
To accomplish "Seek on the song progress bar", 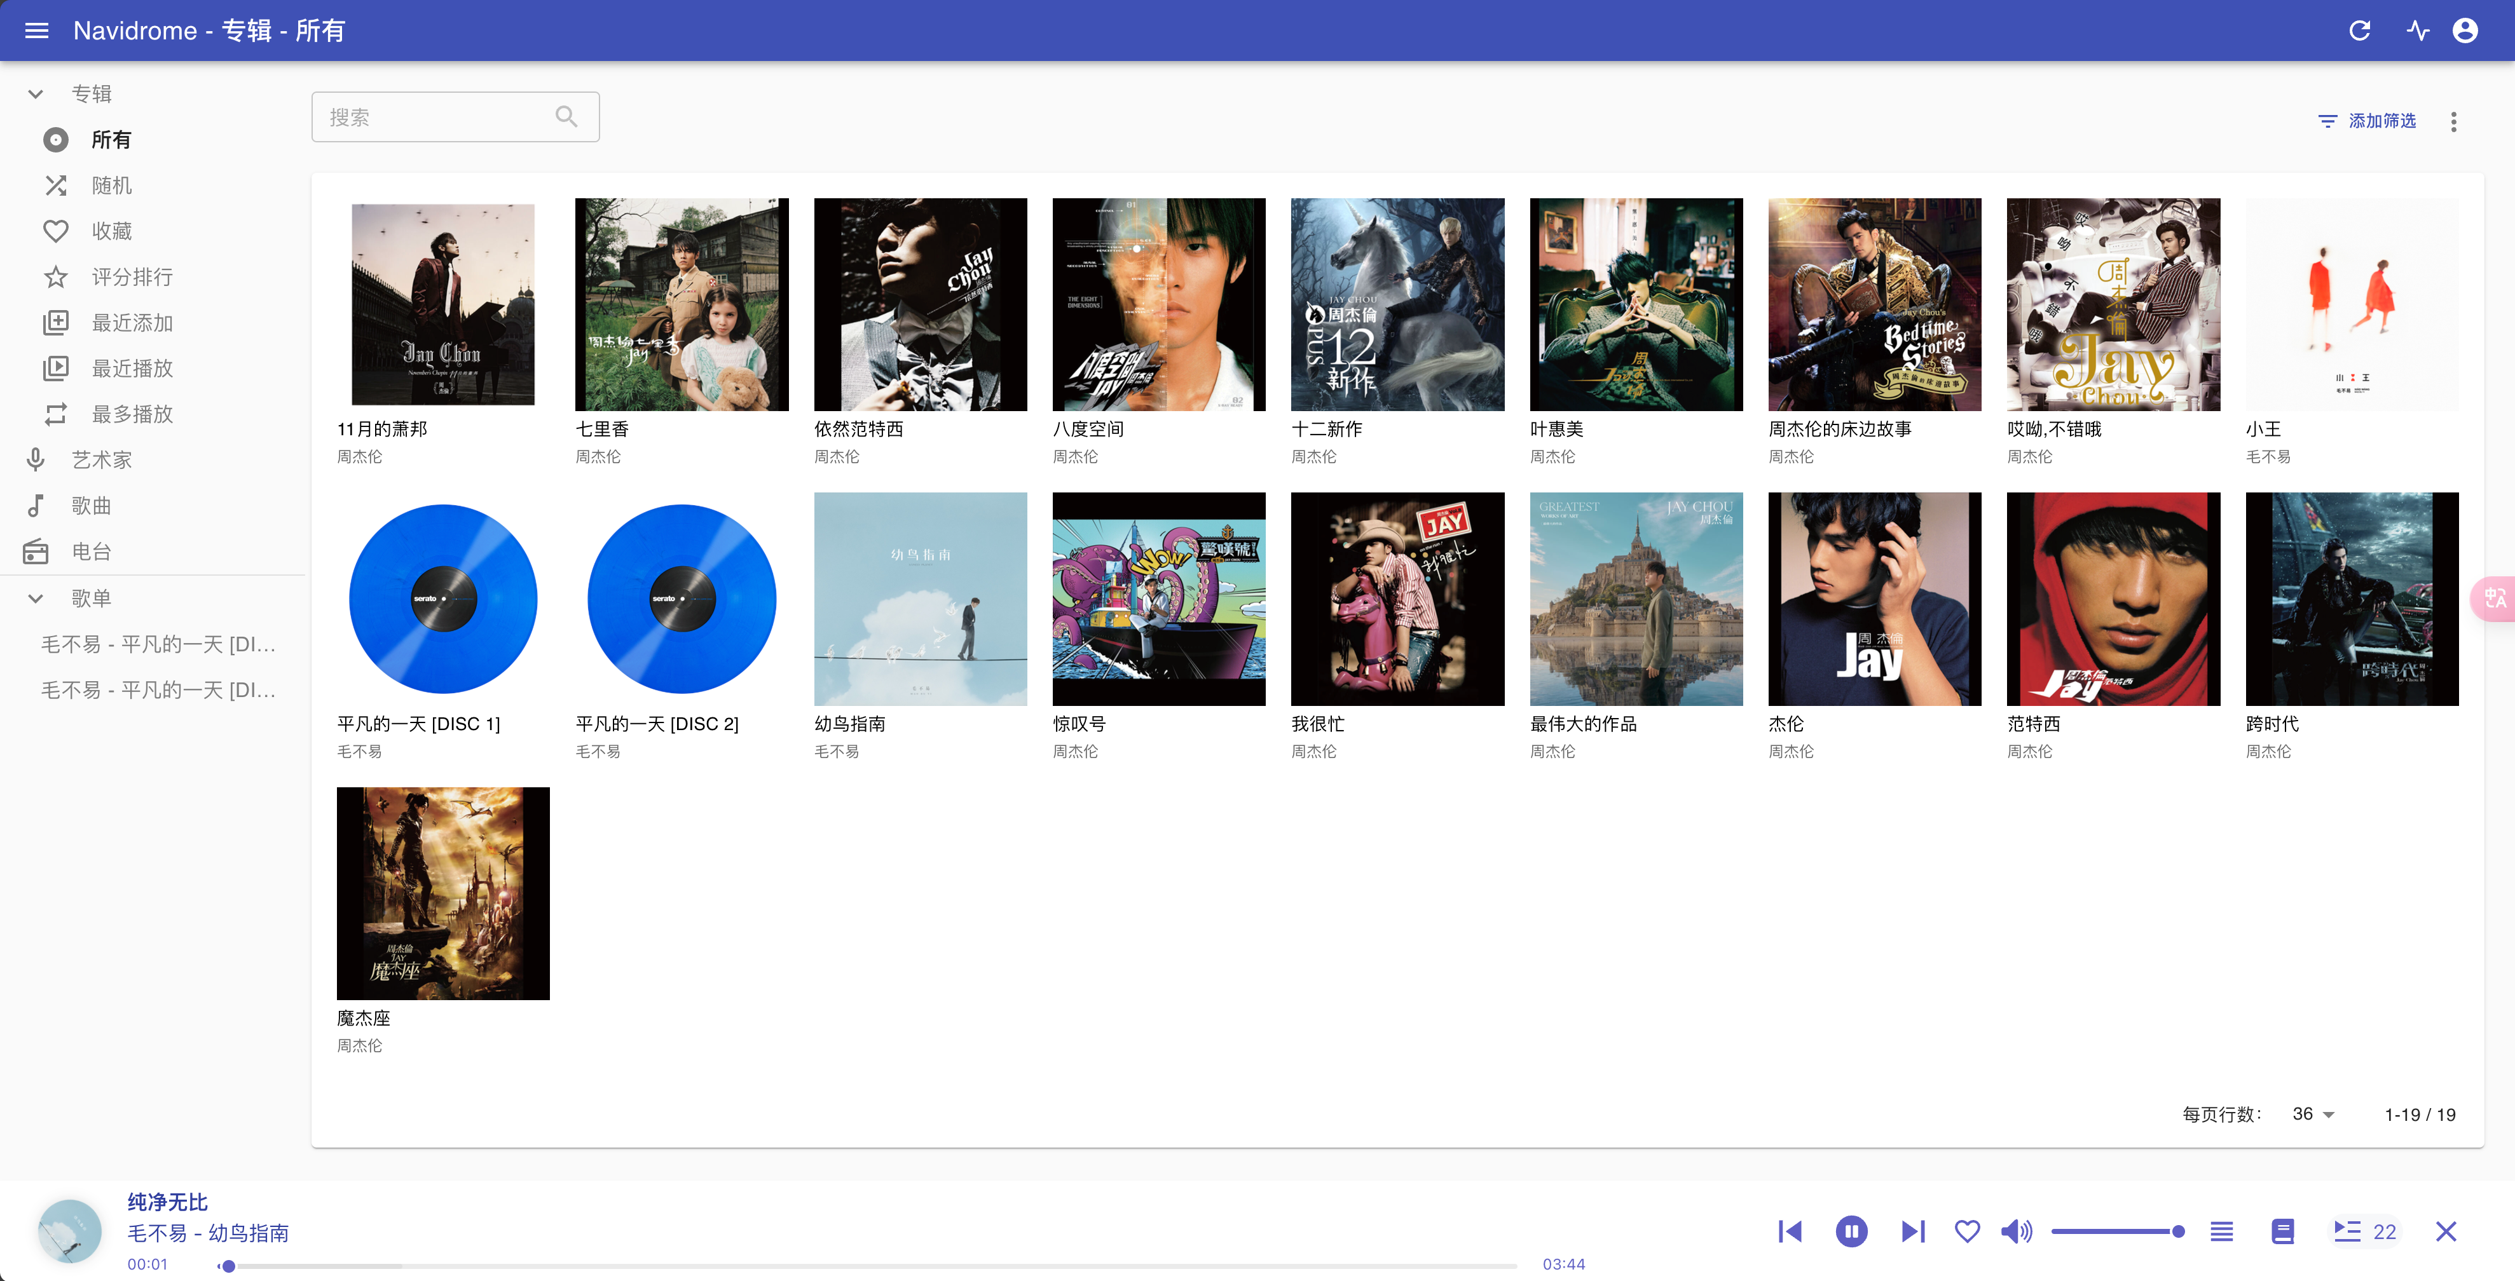I will pyautogui.click(x=868, y=1266).
